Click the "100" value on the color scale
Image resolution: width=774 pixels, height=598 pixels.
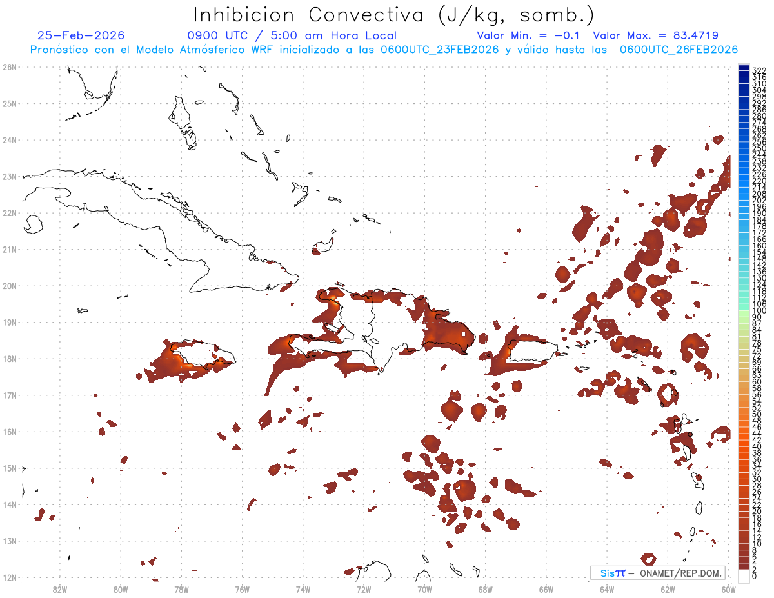click(x=759, y=312)
